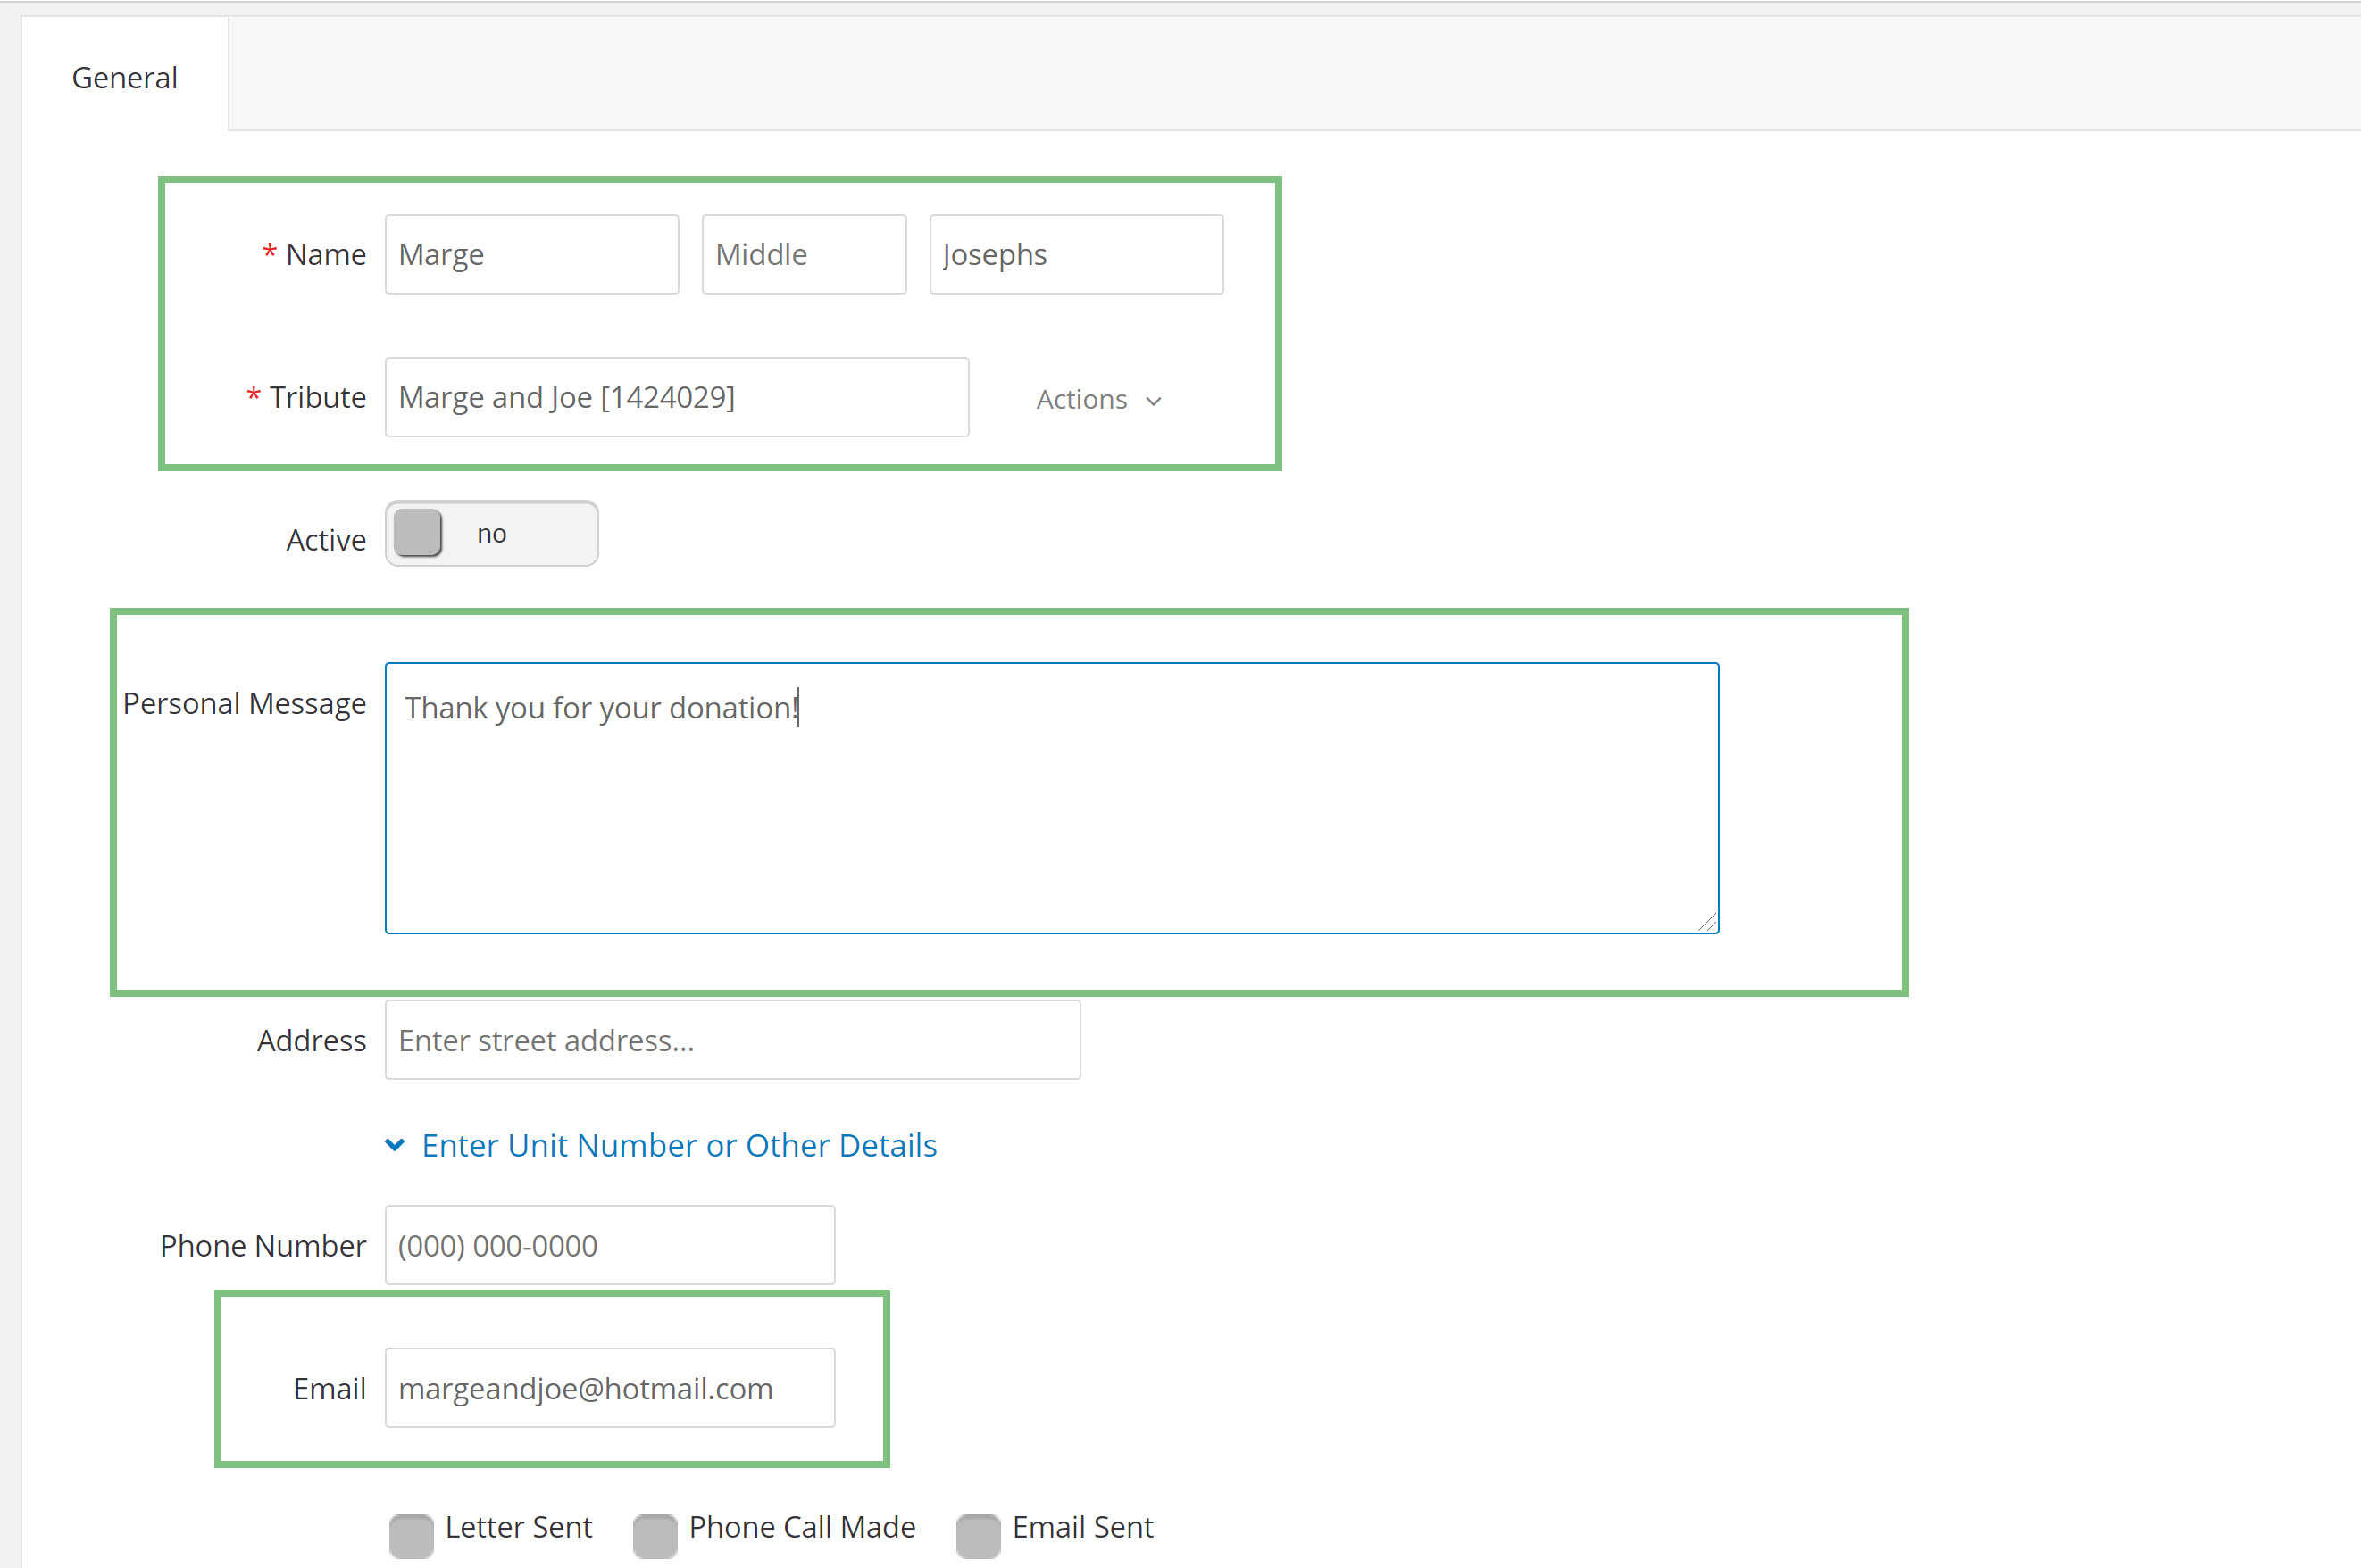Viewport: 2361px width, 1568px height.
Task: Click the Phone Number input field
Action: 609,1245
